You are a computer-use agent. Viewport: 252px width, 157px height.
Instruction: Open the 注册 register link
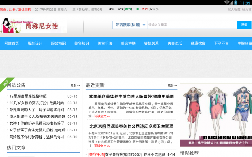[12, 10]
